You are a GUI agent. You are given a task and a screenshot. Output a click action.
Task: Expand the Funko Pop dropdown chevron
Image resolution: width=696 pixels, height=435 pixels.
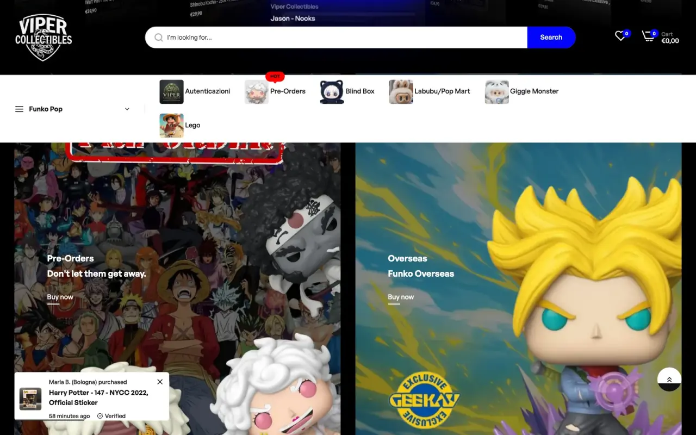(127, 109)
